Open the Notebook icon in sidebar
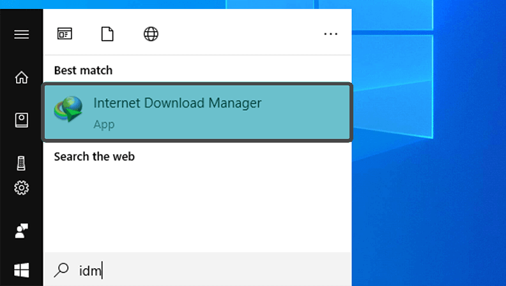 coord(21,120)
